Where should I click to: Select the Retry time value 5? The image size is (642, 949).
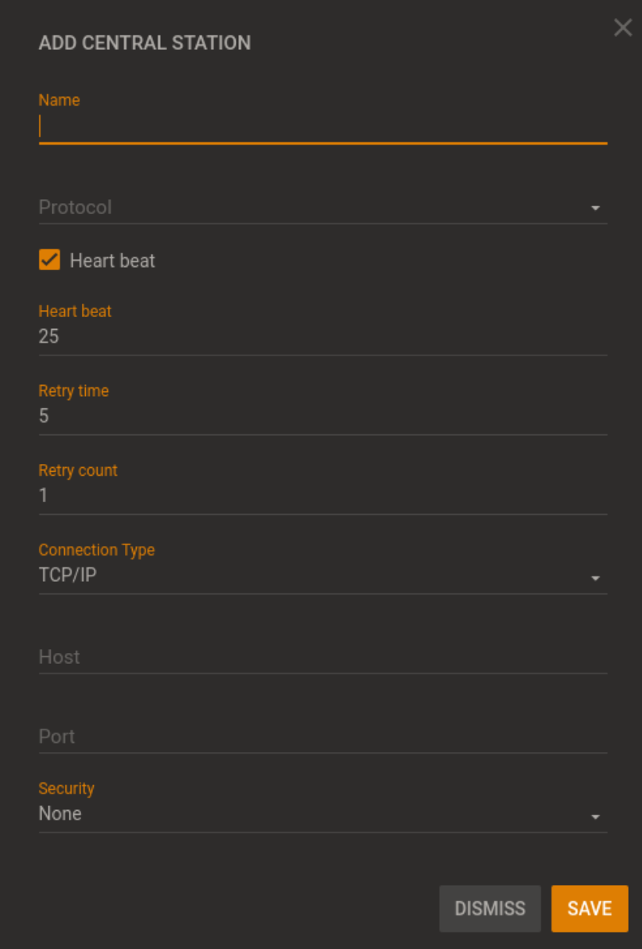point(312,416)
